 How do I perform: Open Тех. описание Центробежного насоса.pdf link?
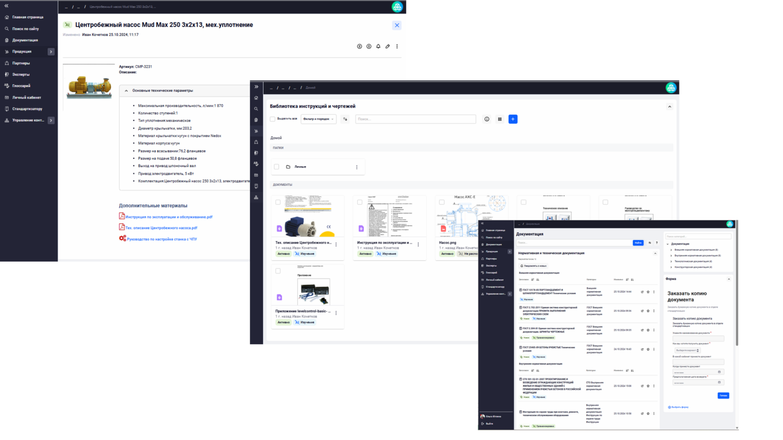tap(161, 228)
